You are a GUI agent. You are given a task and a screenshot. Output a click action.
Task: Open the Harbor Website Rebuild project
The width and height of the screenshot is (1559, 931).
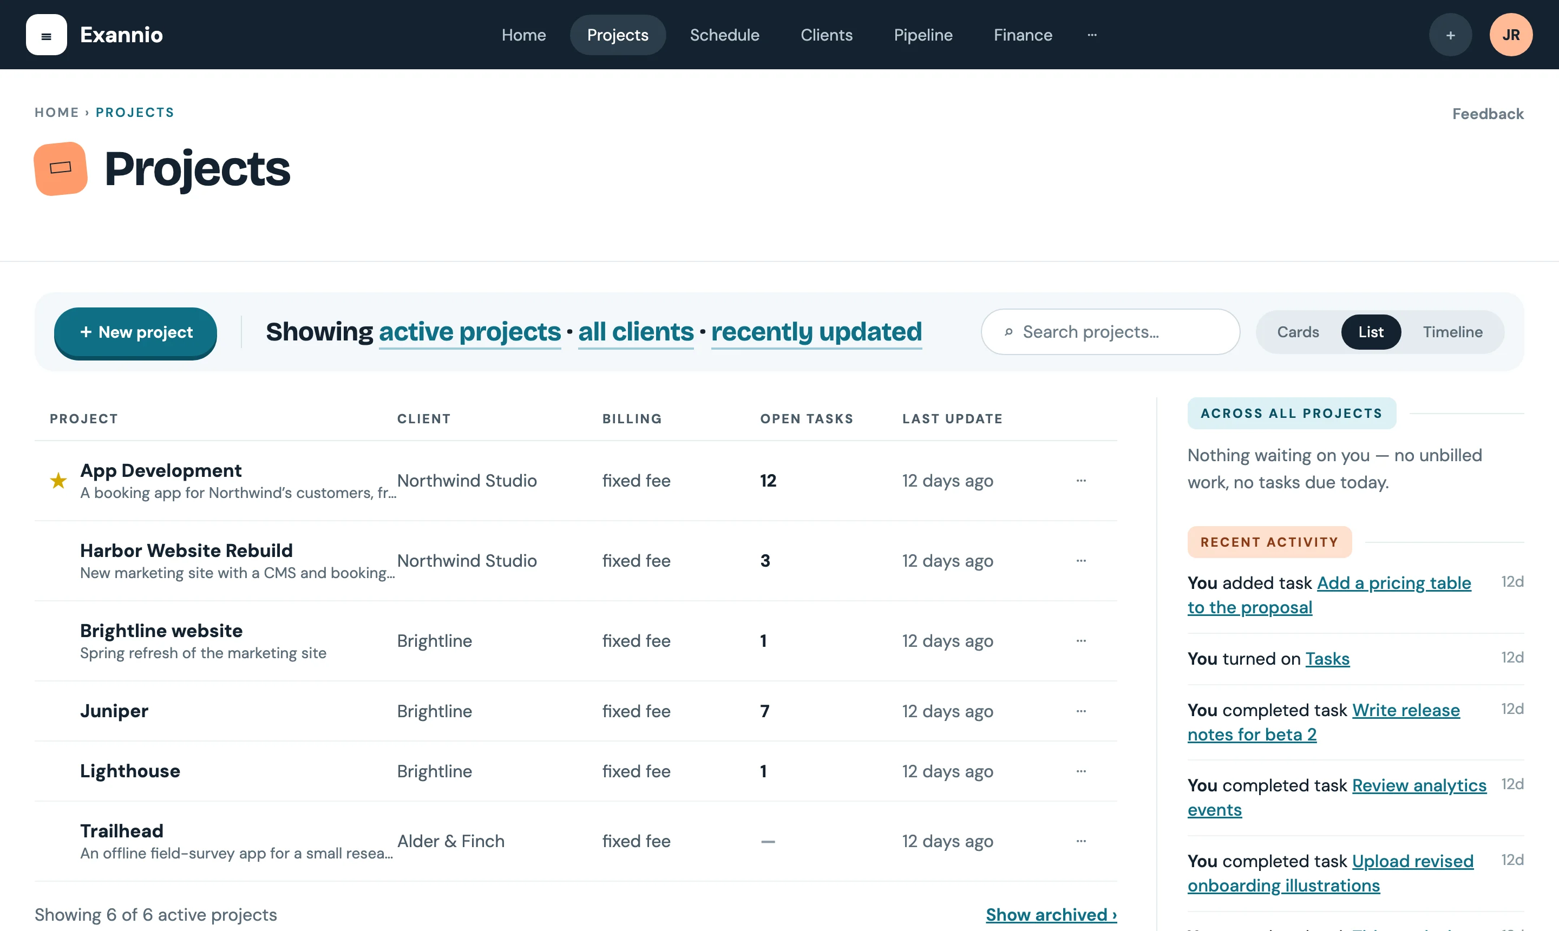point(186,550)
